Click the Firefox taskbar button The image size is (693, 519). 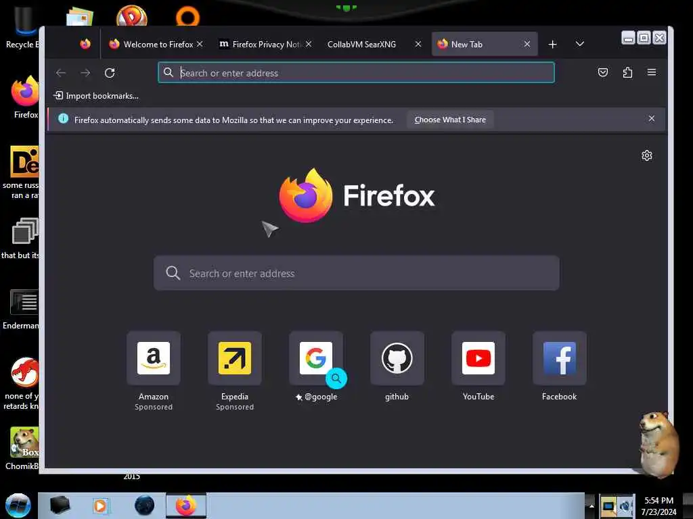coord(186,505)
